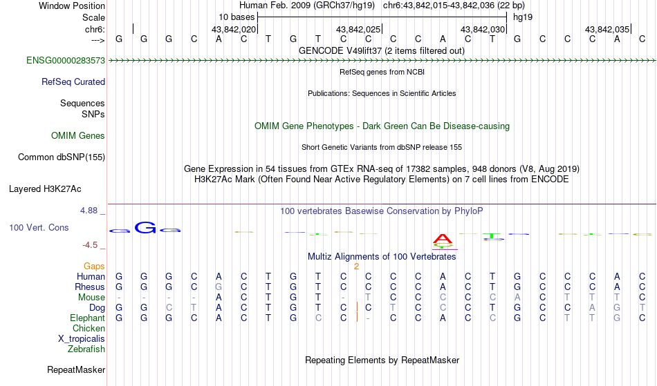Click the 43,842,030 ruler coordinate
The image size is (657, 386).
(483, 30)
